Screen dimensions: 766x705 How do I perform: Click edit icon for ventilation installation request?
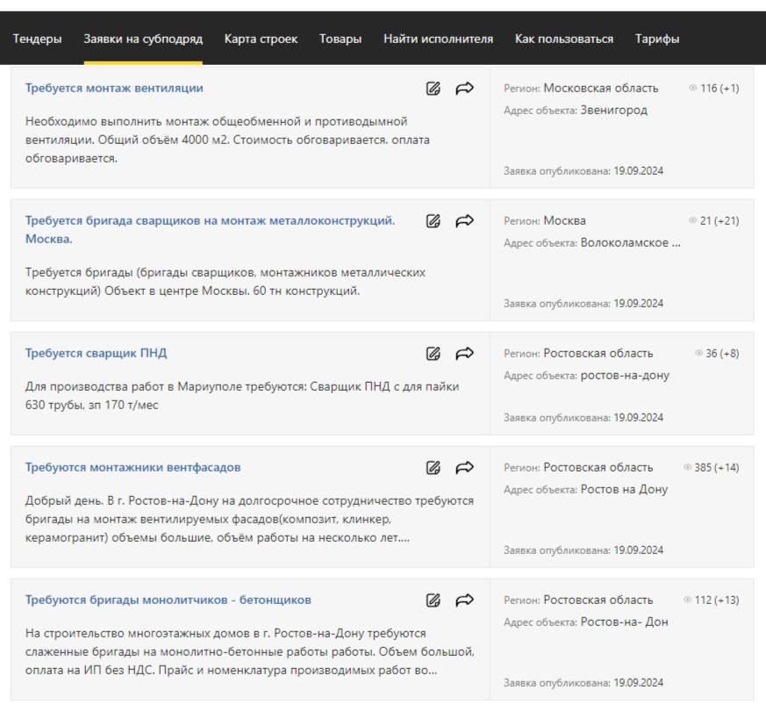click(x=433, y=88)
